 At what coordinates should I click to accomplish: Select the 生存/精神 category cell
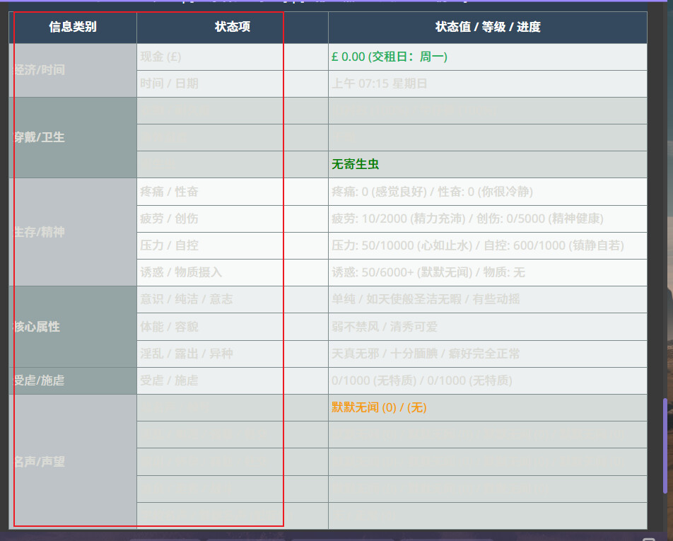click(x=73, y=232)
